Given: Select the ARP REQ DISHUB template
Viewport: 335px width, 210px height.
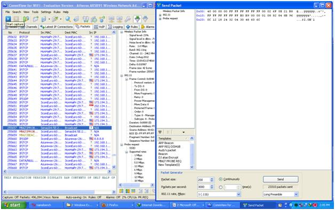Looking at the screenshot, I should pyautogui.click(x=169, y=147).
